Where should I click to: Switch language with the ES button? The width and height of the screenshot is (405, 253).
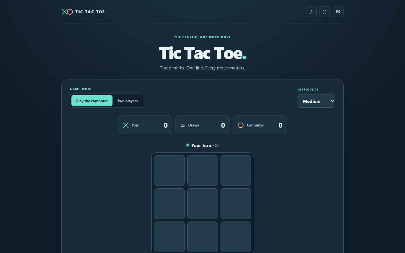(338, 12)
